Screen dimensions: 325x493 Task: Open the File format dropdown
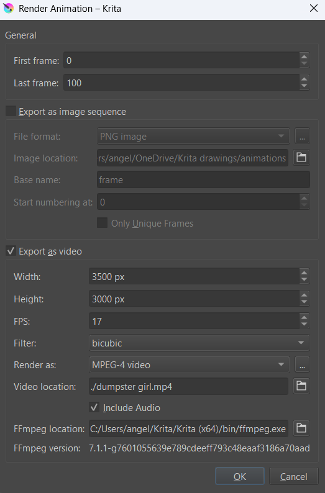coord(193,136)
